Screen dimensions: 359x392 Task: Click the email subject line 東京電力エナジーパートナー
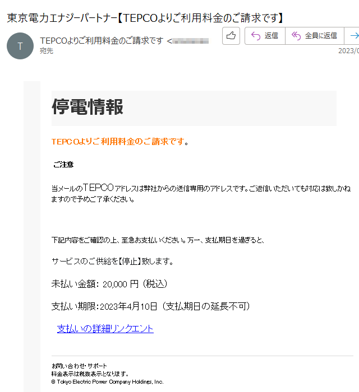145,18
